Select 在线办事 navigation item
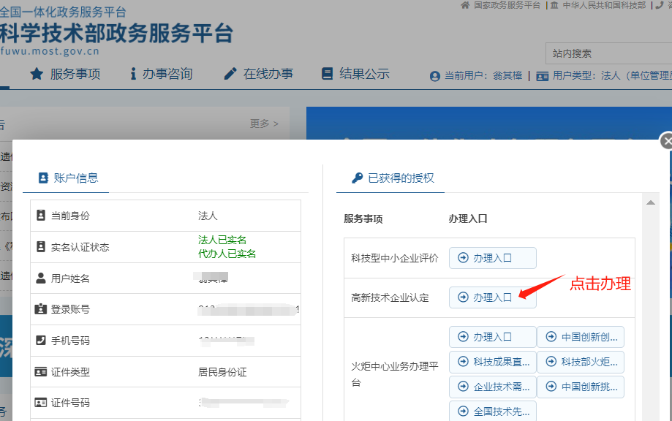 click(x=259, y=74)
